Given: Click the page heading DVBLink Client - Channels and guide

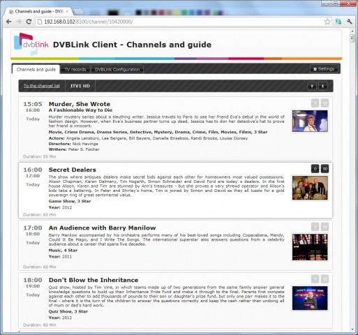Looking at the screenshot, I should [x=132, y=45].
